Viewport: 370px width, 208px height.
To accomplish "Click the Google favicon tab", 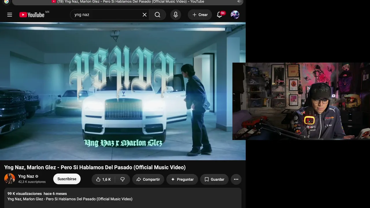I will pyautogui.click(x=6, y=2).
